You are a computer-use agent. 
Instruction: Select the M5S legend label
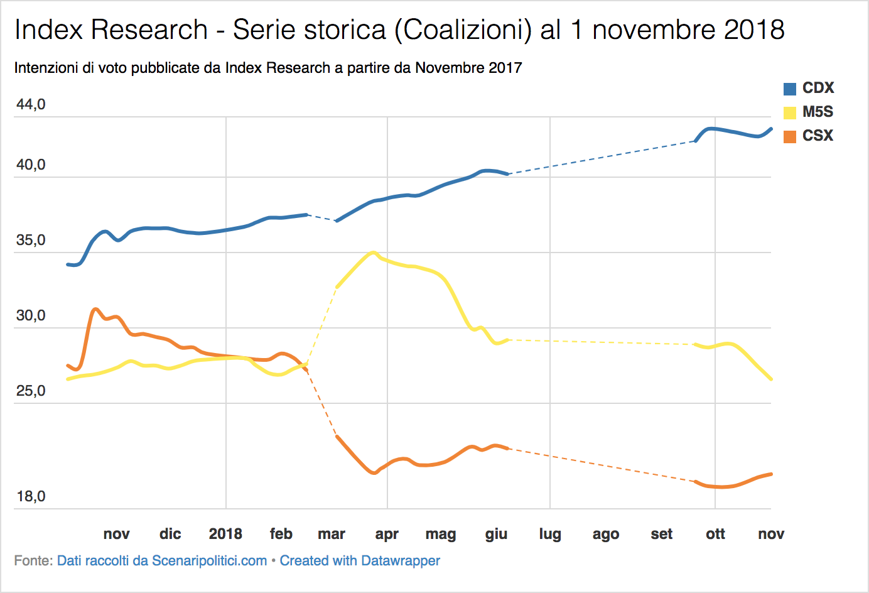click(x=818, y=112)
